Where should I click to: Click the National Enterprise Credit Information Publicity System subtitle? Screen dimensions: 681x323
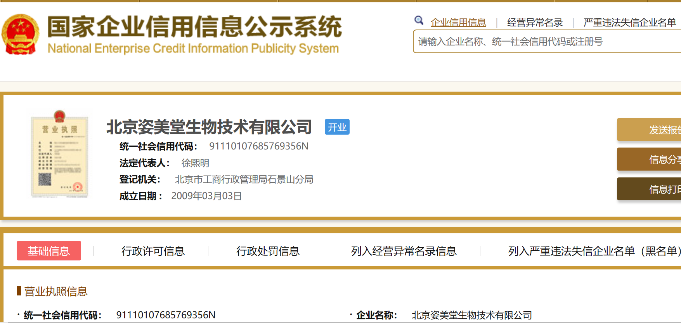pos(193,49)
